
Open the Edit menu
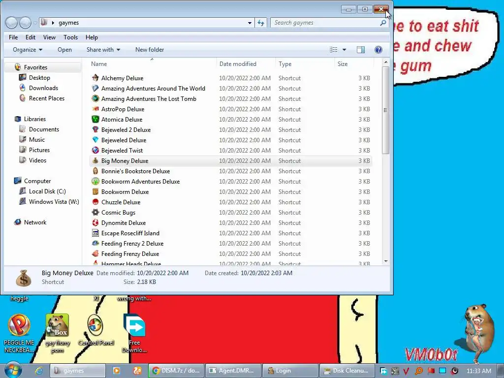click(x=31, y=37)
